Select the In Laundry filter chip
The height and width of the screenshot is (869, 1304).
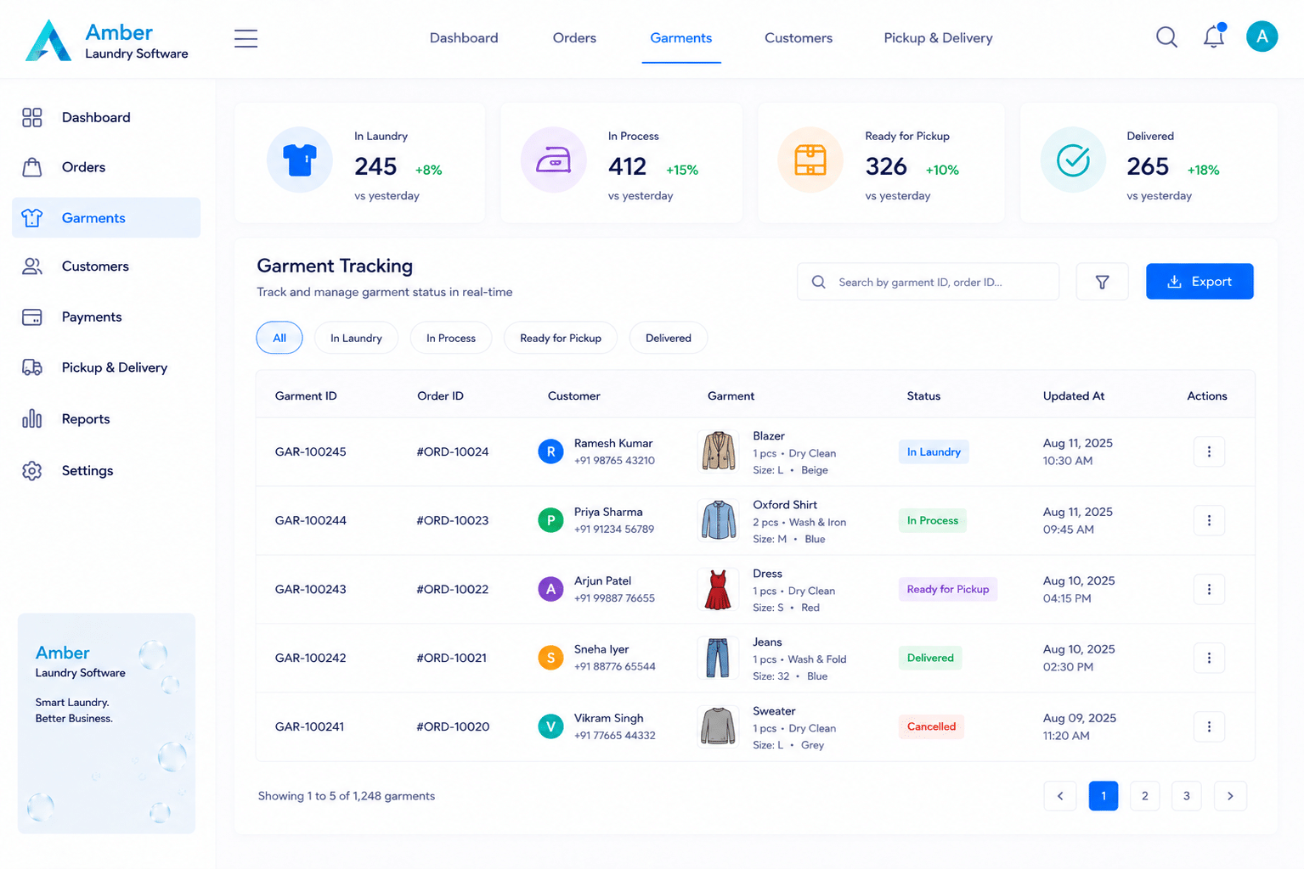(356, 338)
